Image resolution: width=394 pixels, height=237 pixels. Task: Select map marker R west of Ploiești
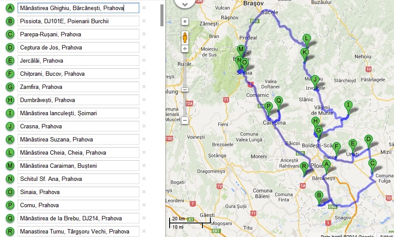pos(304,166)
